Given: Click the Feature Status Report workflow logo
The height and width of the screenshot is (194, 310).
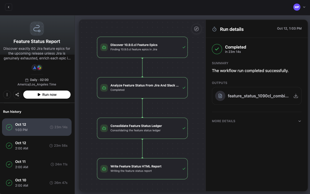Looking at the screenshot, I should click(x=37, y=28).
